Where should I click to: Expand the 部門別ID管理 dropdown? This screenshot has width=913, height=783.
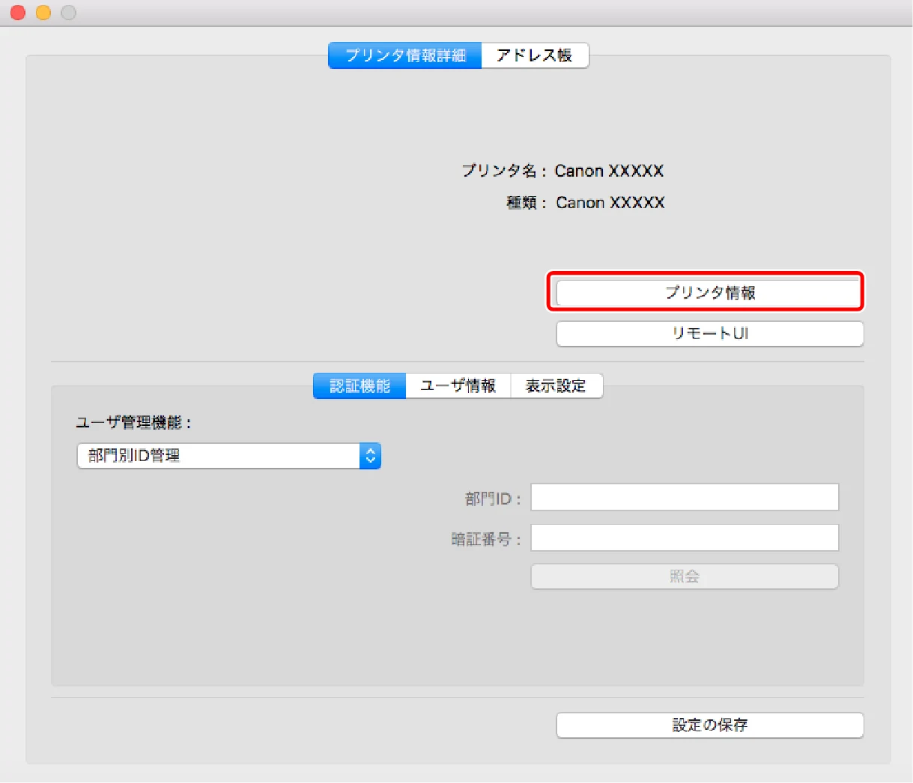(228, 456)
